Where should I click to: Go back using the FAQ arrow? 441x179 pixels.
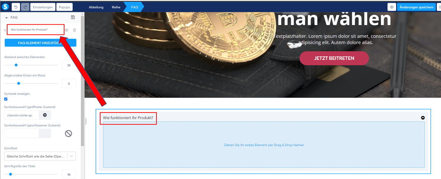[7, 18]
